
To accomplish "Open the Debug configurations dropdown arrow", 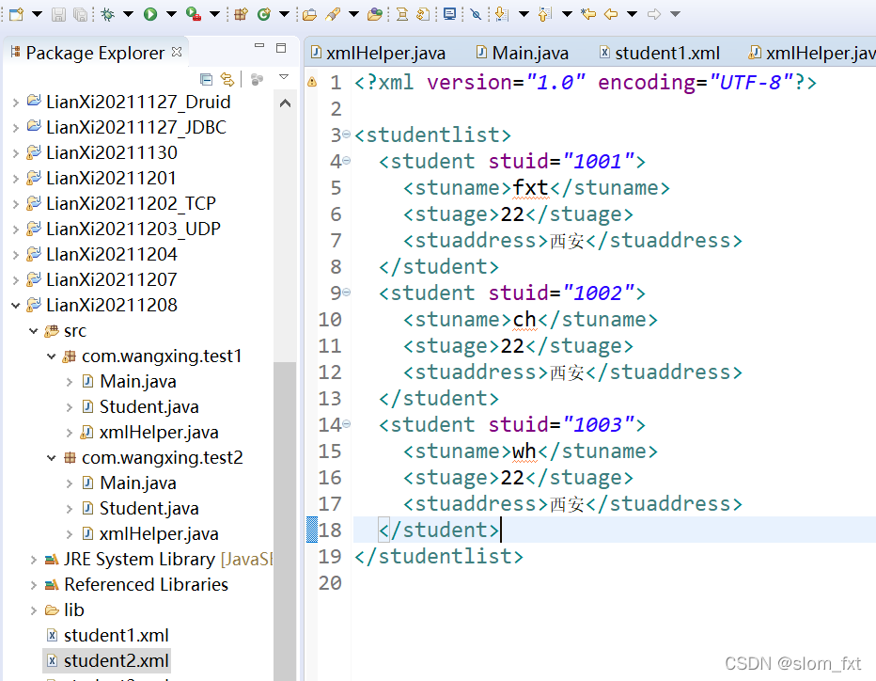I will pyautogui.click(x=128, y=14).
